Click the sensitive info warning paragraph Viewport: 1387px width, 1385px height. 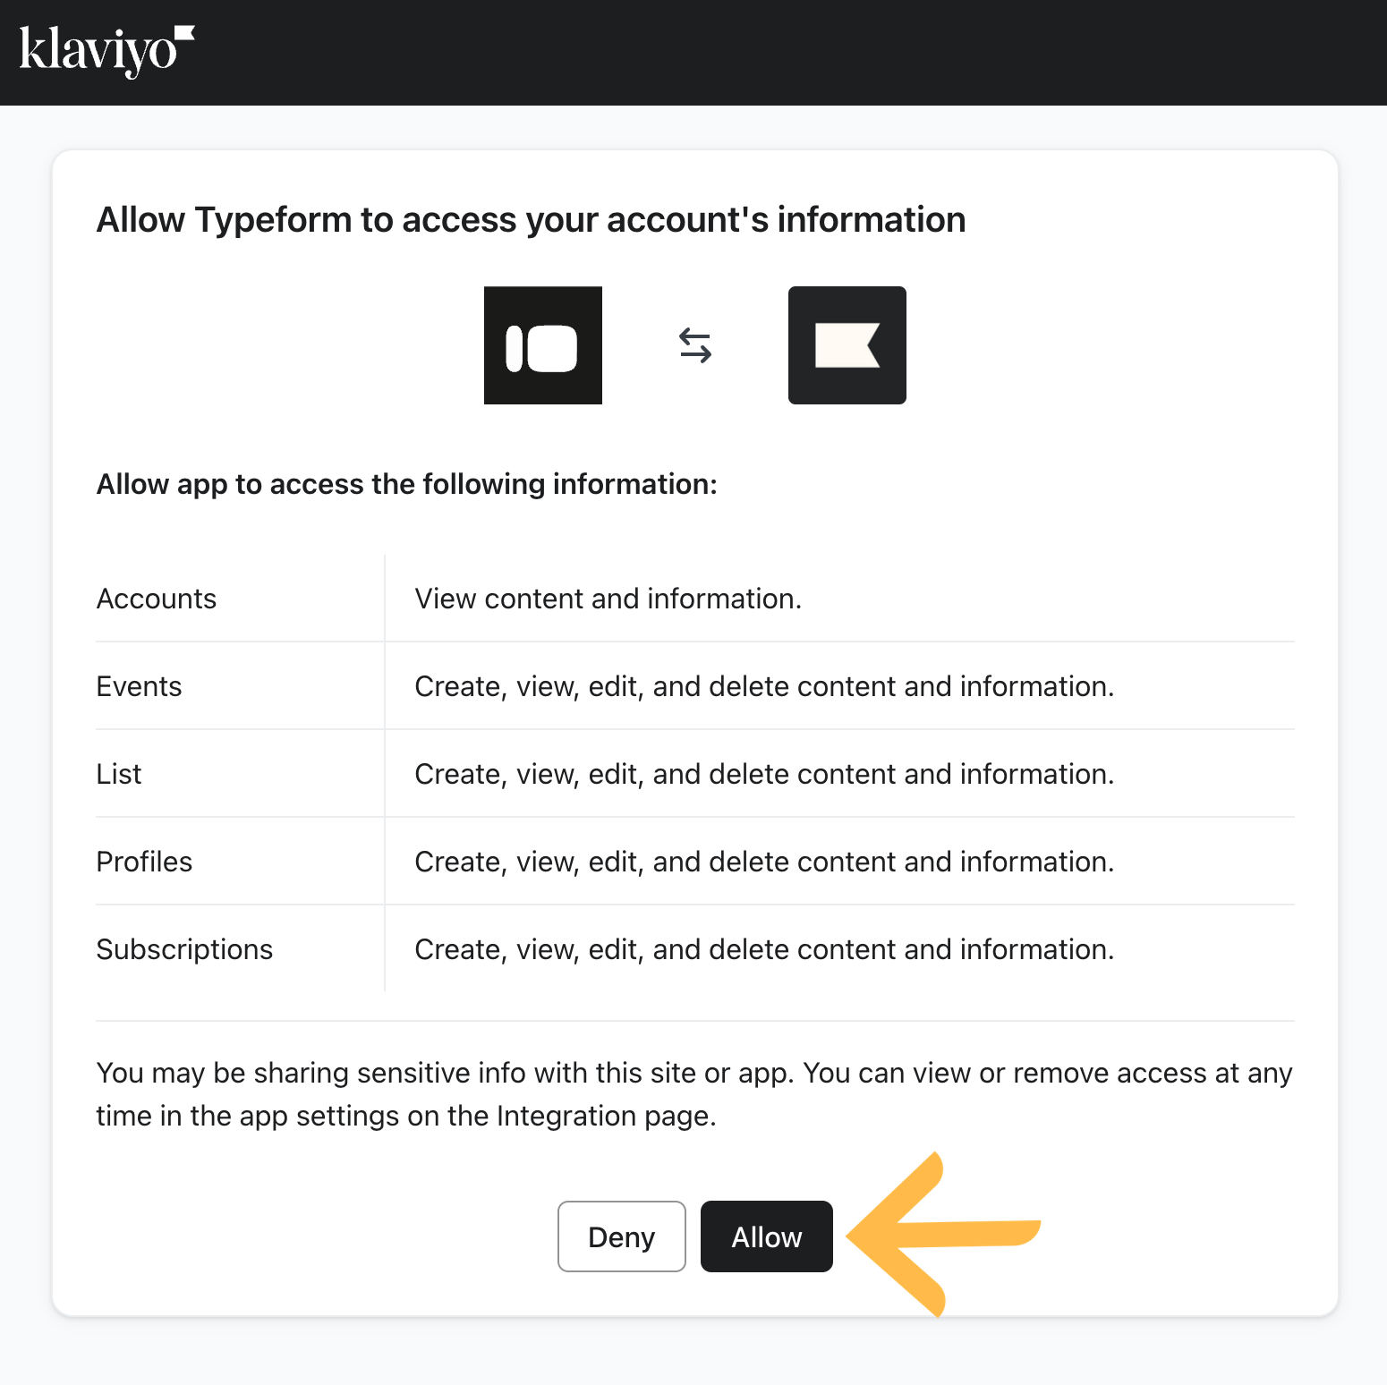tap(694, 1094)
